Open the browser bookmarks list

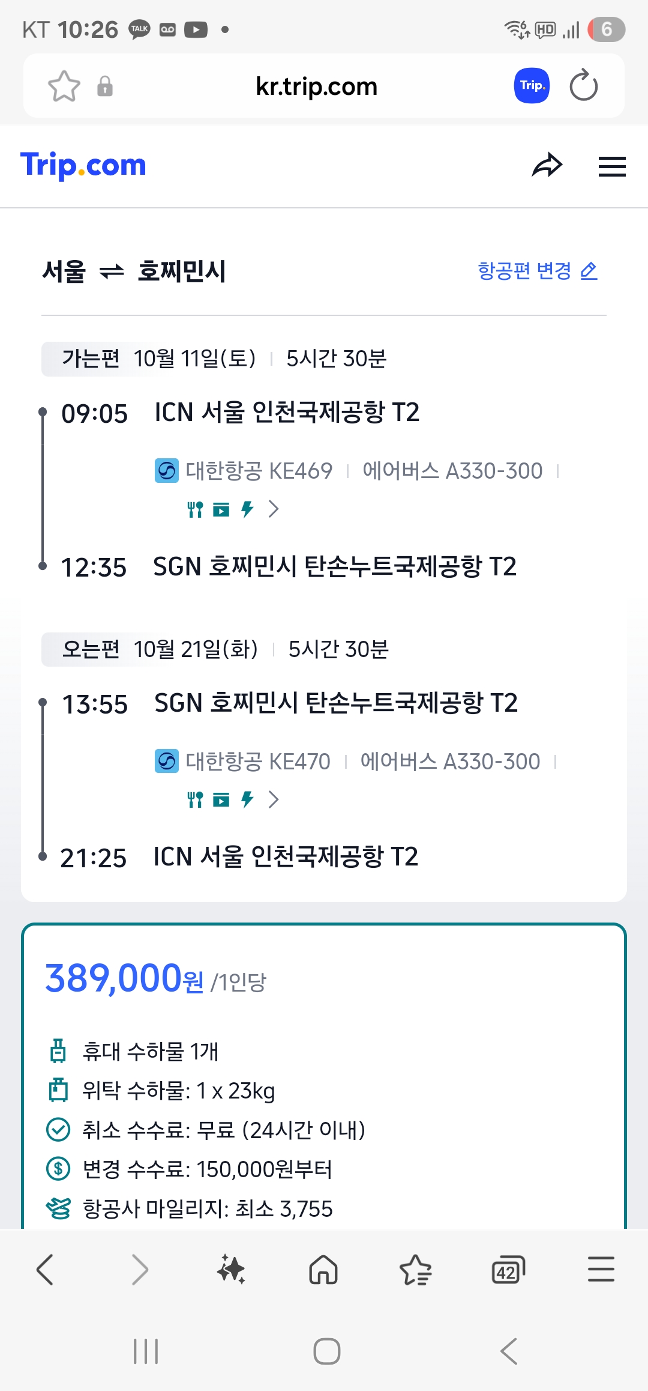click(415, 1270)
